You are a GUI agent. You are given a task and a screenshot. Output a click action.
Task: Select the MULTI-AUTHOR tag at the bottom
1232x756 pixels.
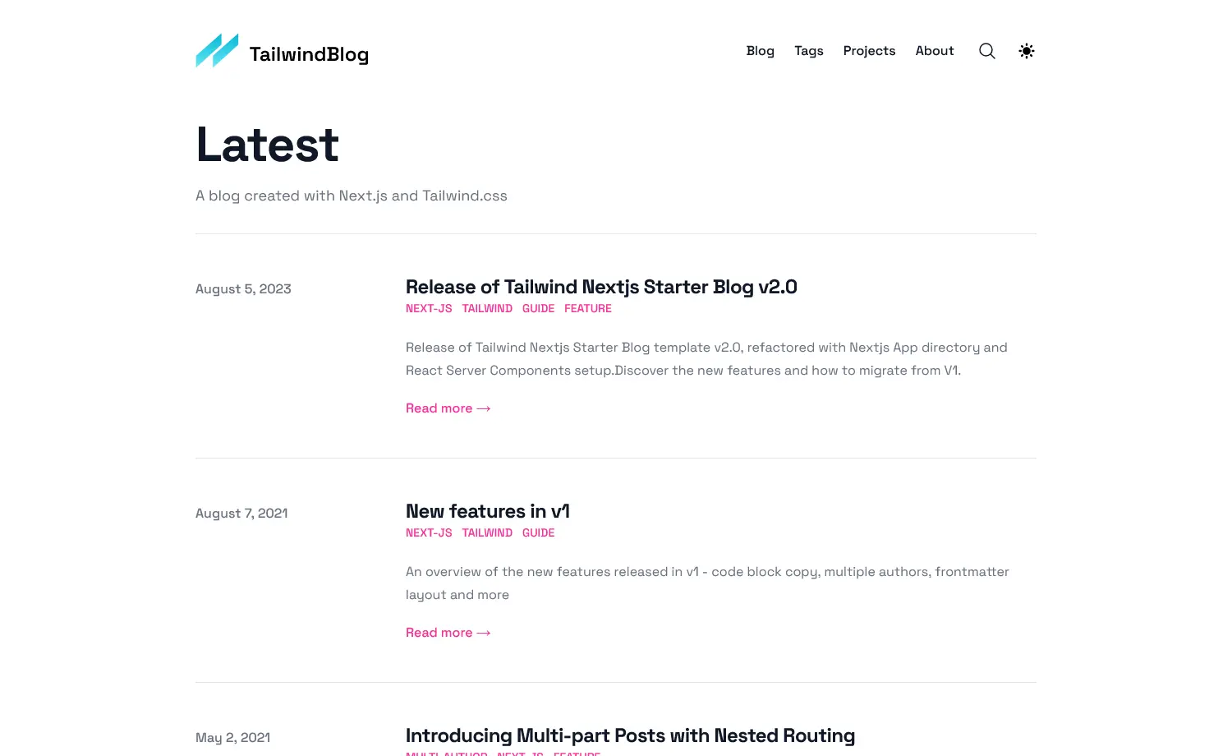tap(446, 754)
